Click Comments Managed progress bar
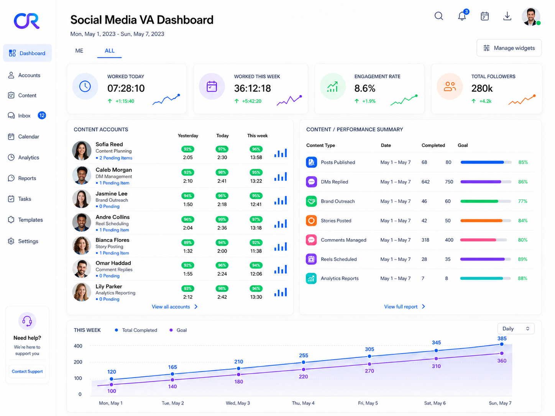Image resolution: width=555 pixels, height=416 pixels. click(484, 240)
